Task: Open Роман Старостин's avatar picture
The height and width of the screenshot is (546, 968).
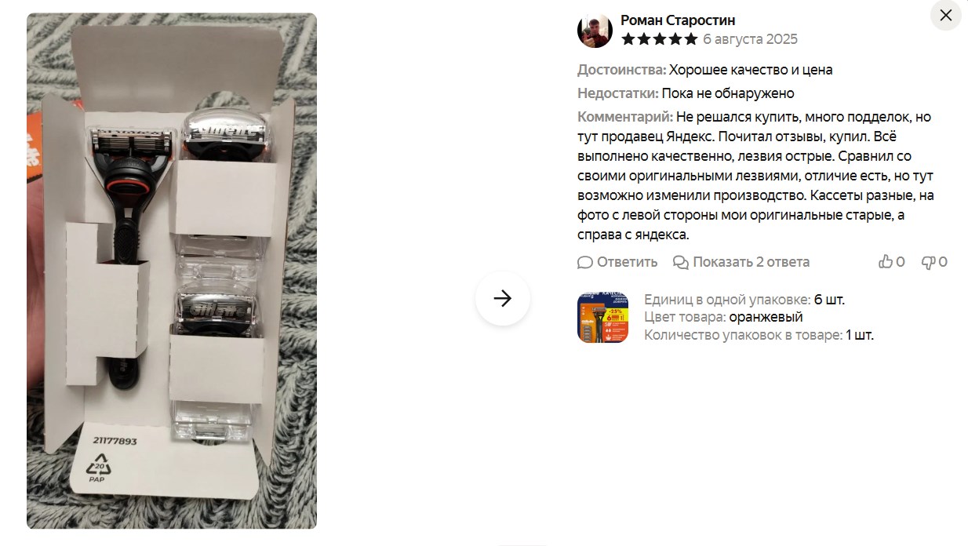Action: pyautogui.click(x=595, y=31)
